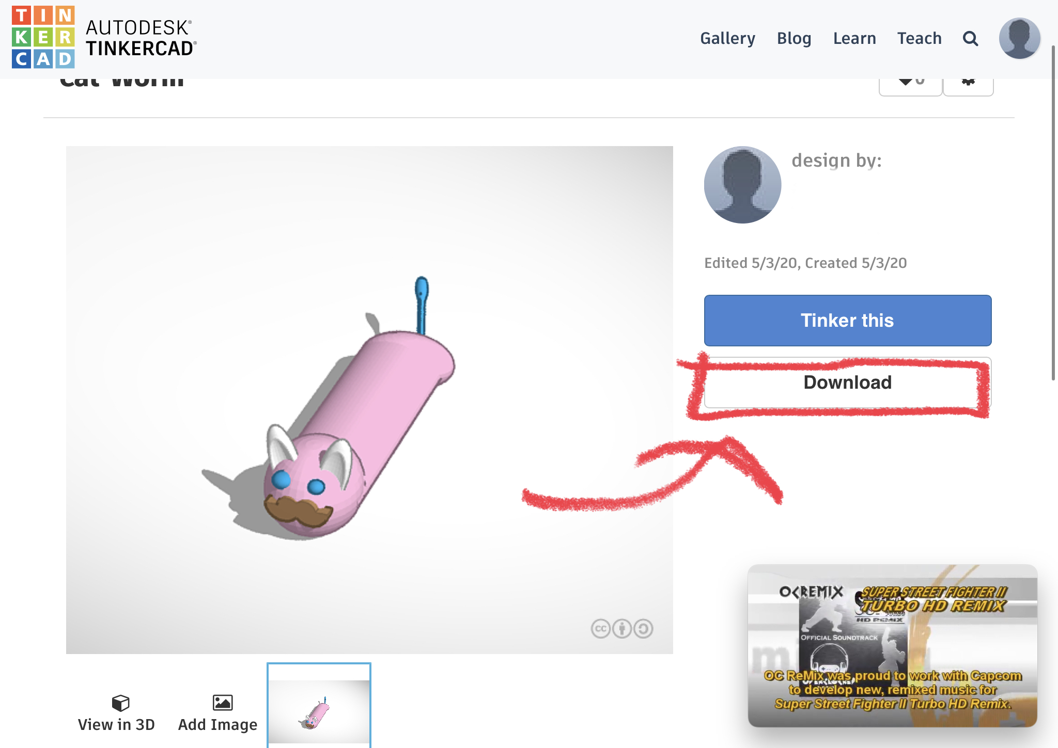The width and height of the screenshot is (1058, 748).
Task: Click the Add Image picture icon
Action: 223,703
